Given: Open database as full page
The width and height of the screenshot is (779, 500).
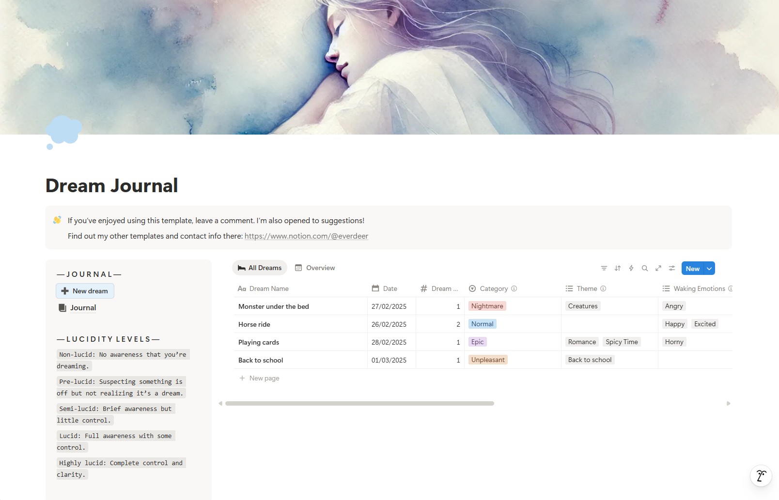Looking at the screenshot, I should [658, 268].
